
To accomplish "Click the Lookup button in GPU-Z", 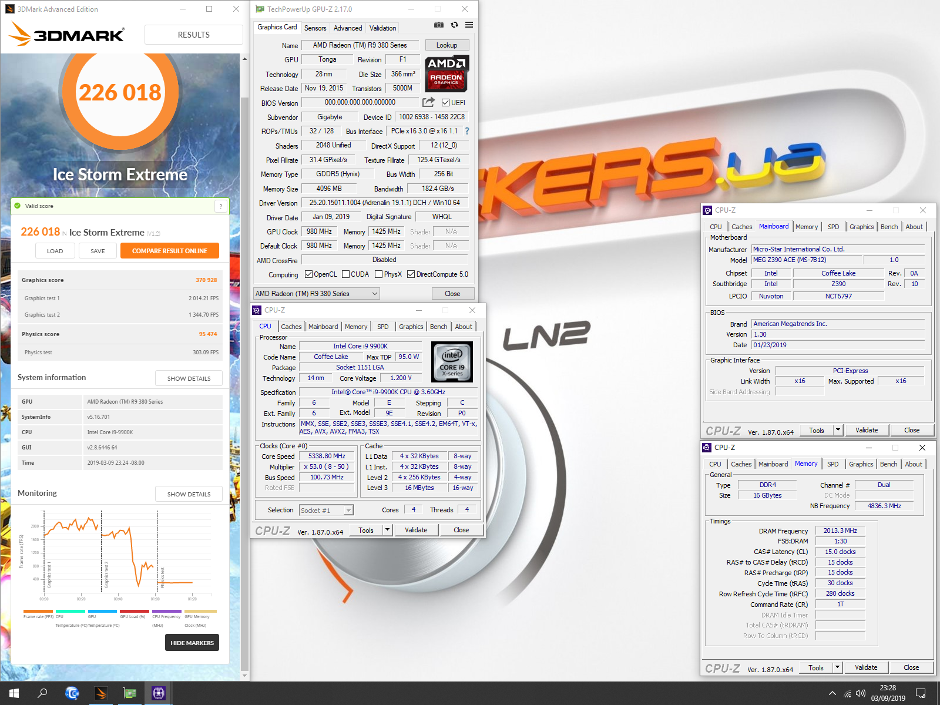I will pos(446,45).
